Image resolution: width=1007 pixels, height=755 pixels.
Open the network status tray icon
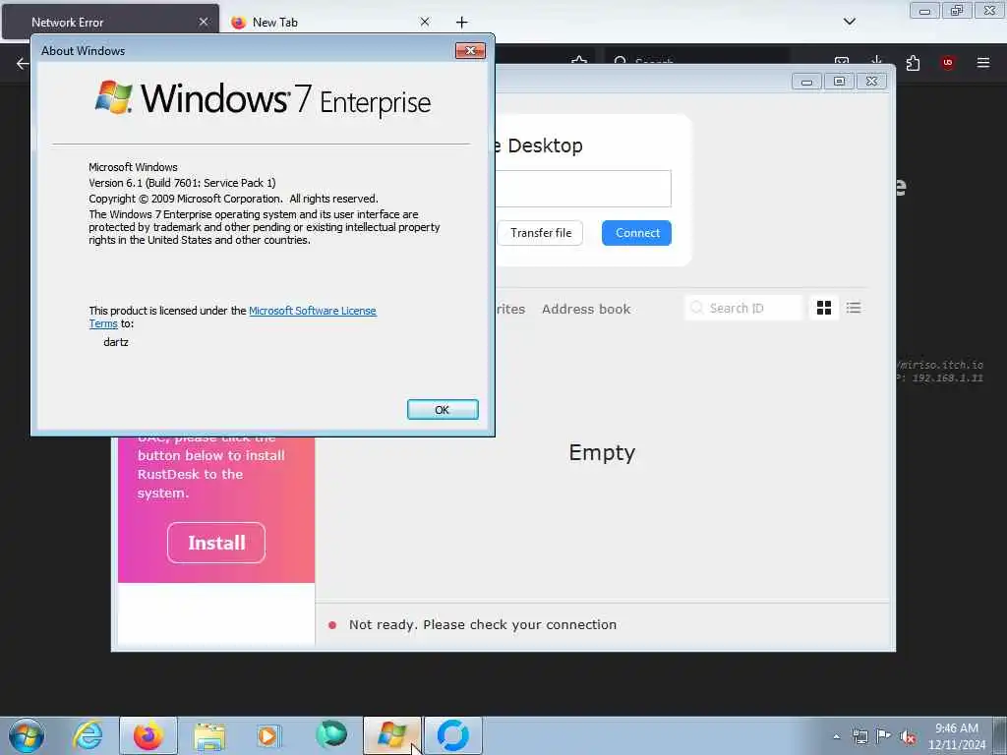(x=859, y=736)
